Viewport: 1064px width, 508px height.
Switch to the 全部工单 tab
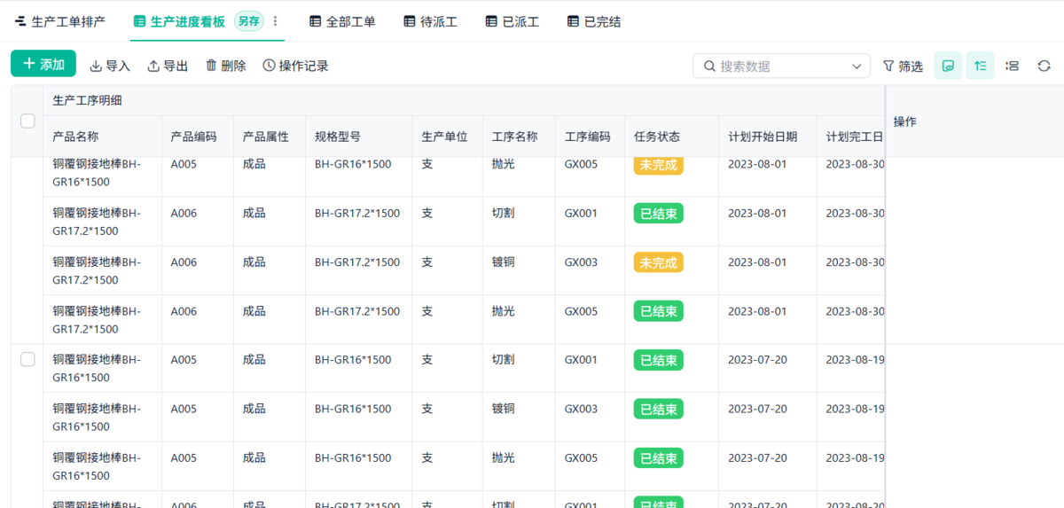click(x=342, y=21)
